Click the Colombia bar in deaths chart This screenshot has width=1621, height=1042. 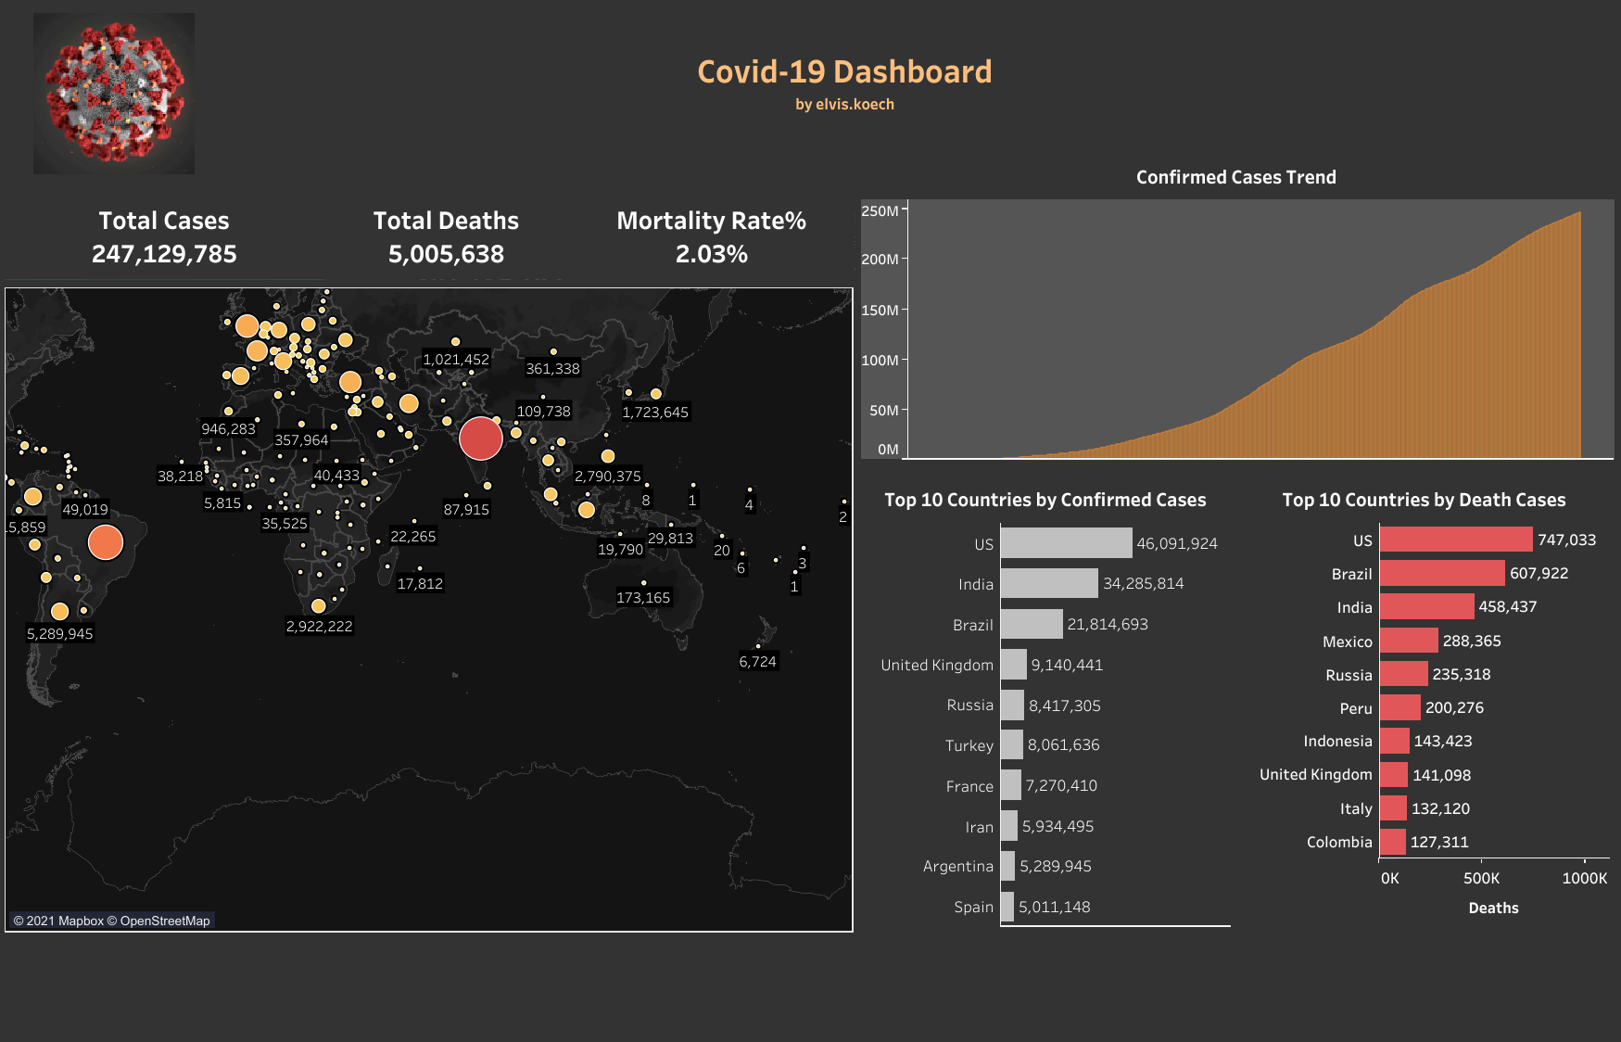[x=1392, y=842]
